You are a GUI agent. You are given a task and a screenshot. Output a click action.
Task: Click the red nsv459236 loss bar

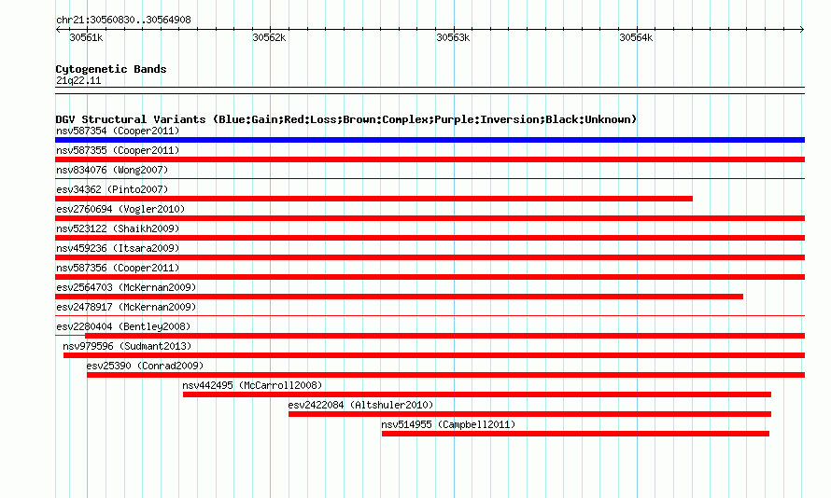click(430, 257)
